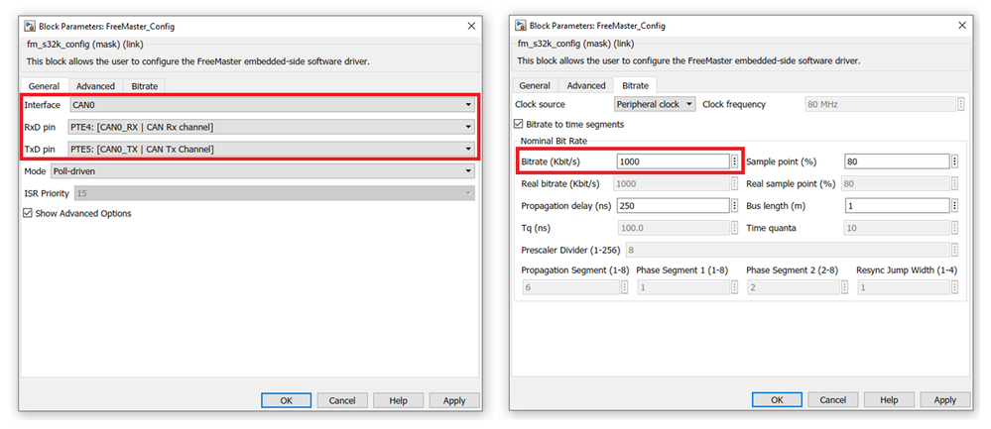This screenshot has height=429, width=991.
Task: Click the Bitrate (Kbit/s) input field
Action: pos(673,161)
